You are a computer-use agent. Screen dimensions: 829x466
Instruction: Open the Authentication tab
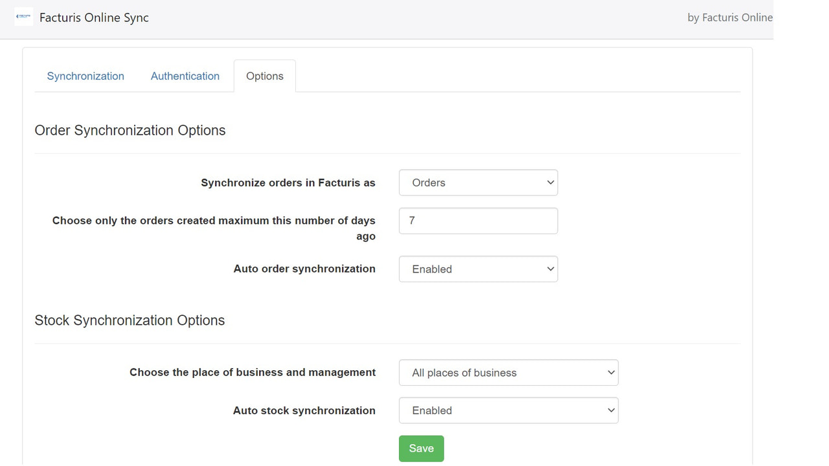(185, 76)
